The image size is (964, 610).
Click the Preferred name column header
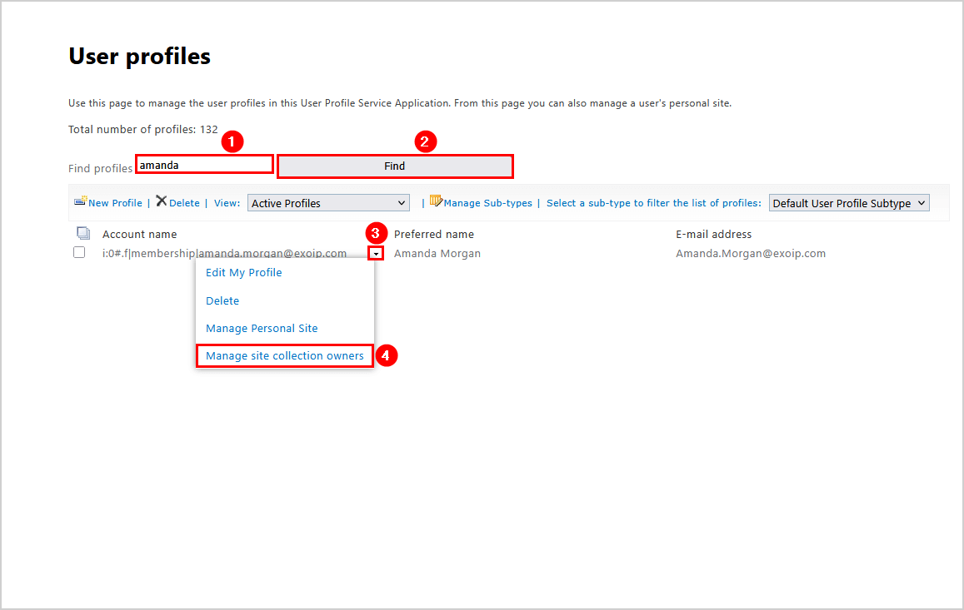[x=434, y=235]
